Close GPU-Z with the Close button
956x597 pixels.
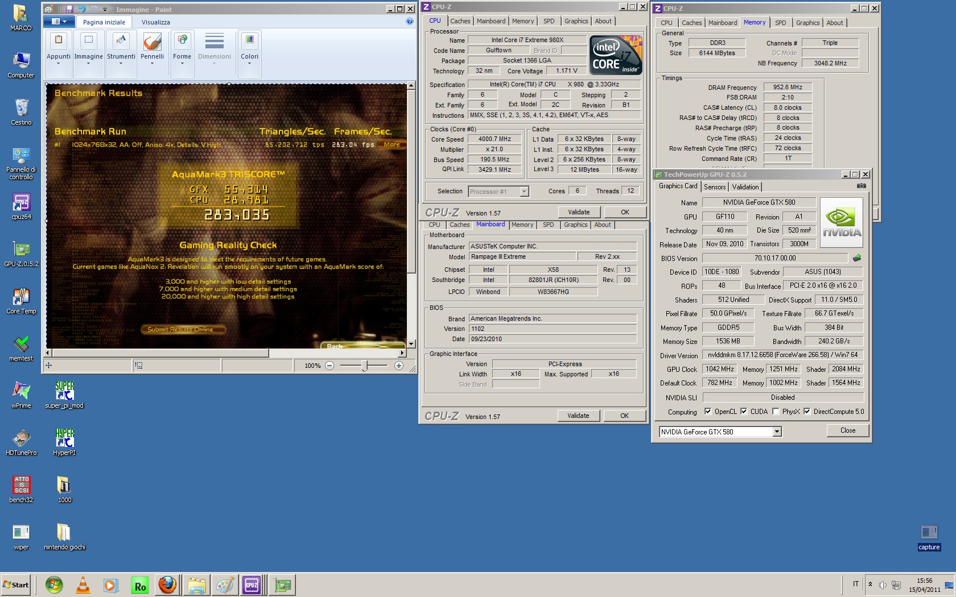pos(848,430)
